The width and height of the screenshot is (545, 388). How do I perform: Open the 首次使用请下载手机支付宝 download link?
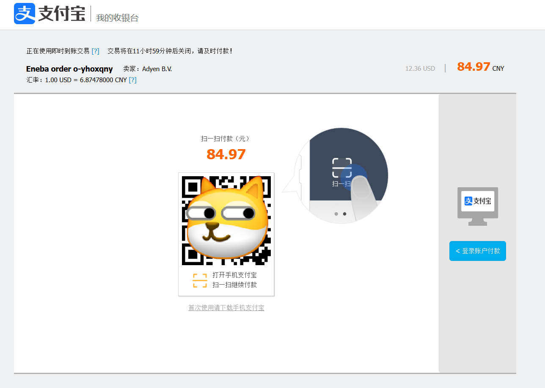tap(226, 308)
